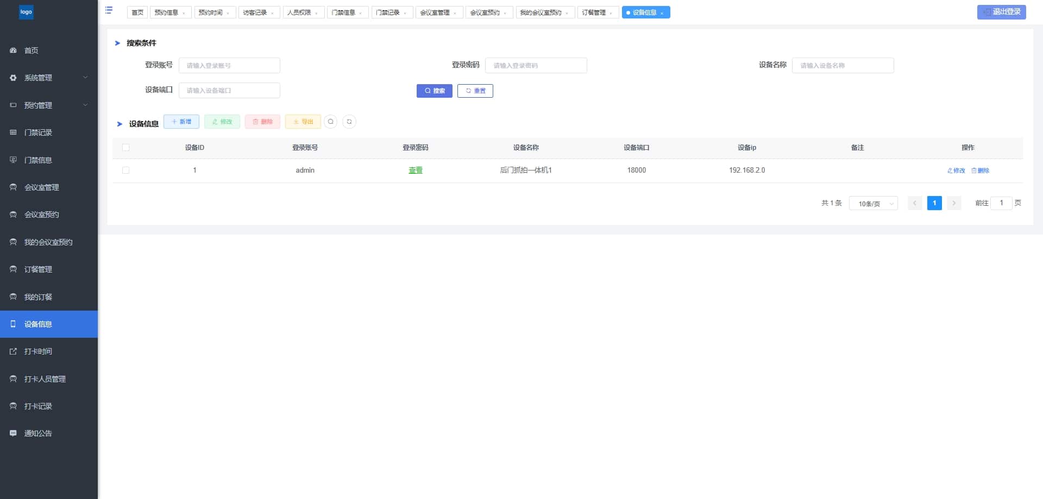Focus the 登录账号 input field

point(229,65)
